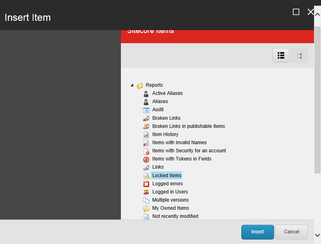
Task: Click the Multiple versions documents icon
Action: tap(146, 200)
